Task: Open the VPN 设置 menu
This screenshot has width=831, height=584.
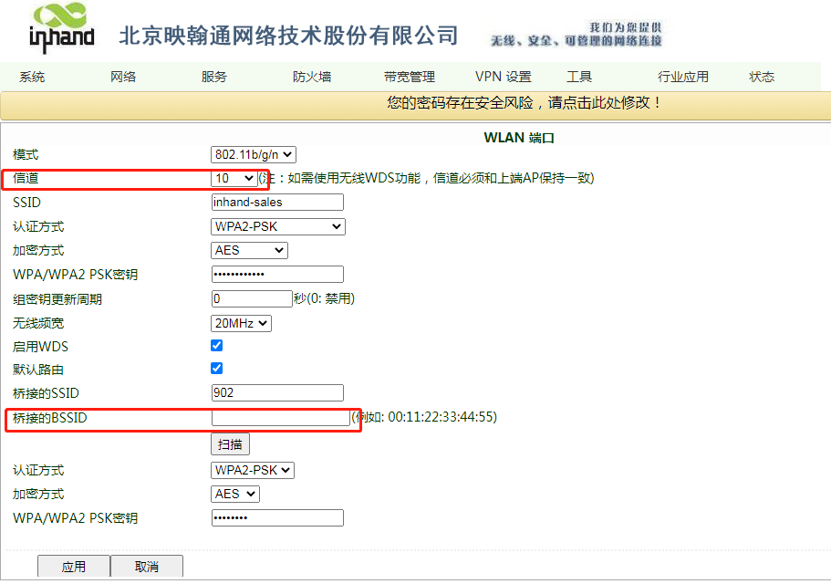Action: point(503,77)
